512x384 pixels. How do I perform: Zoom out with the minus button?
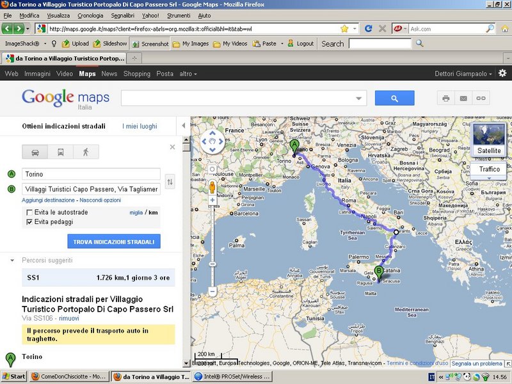(212, 291)
